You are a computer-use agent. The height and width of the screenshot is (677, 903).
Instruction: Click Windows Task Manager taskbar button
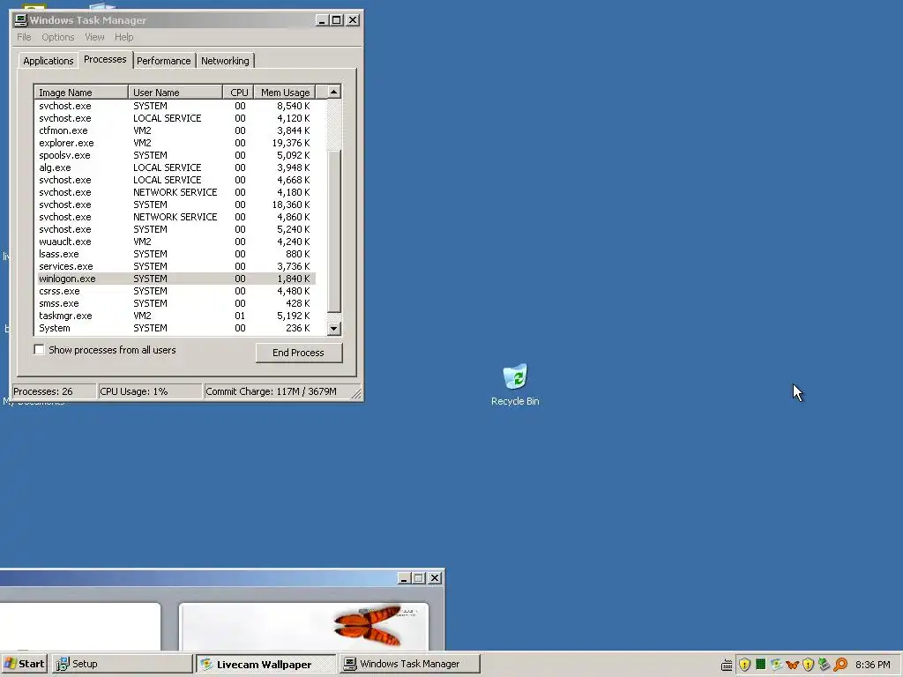tap(409, 664)
